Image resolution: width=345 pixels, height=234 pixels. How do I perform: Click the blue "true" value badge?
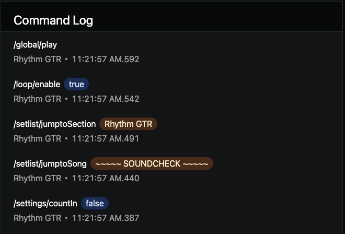(x=76, y=85)
